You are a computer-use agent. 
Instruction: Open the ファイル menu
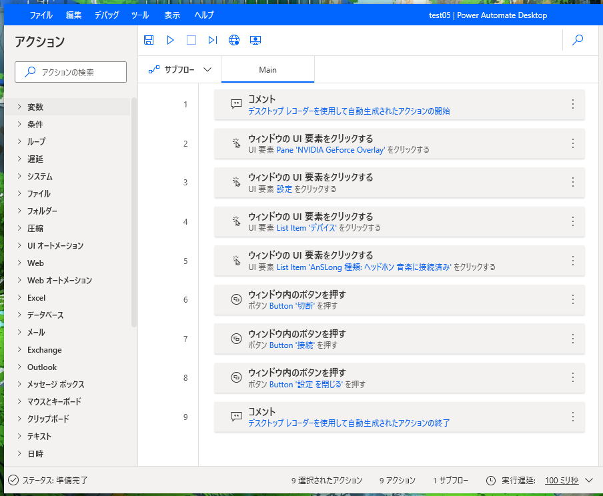41,15
